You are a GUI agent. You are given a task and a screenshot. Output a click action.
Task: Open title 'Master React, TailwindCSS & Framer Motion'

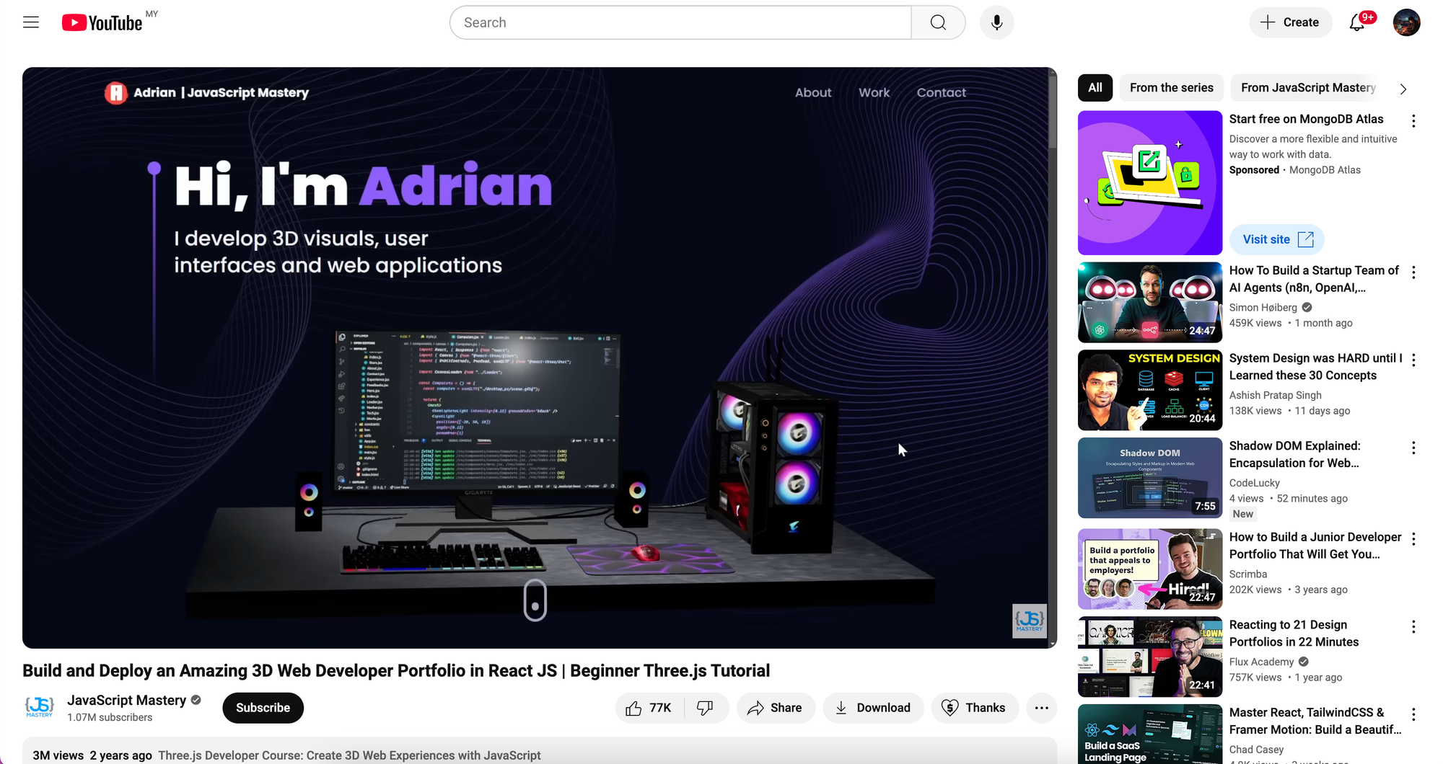click(1315, 721)
